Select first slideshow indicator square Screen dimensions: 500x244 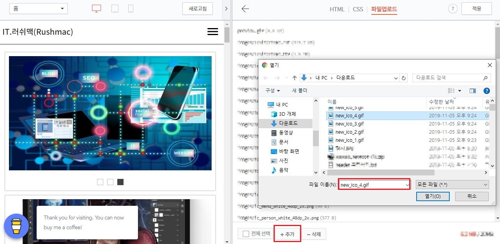(100, 182)
